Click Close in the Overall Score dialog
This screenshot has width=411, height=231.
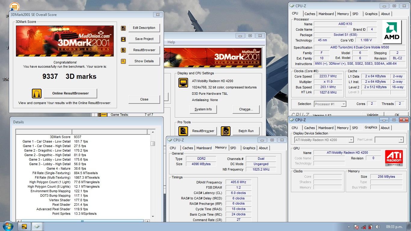(x=144, y=100)
